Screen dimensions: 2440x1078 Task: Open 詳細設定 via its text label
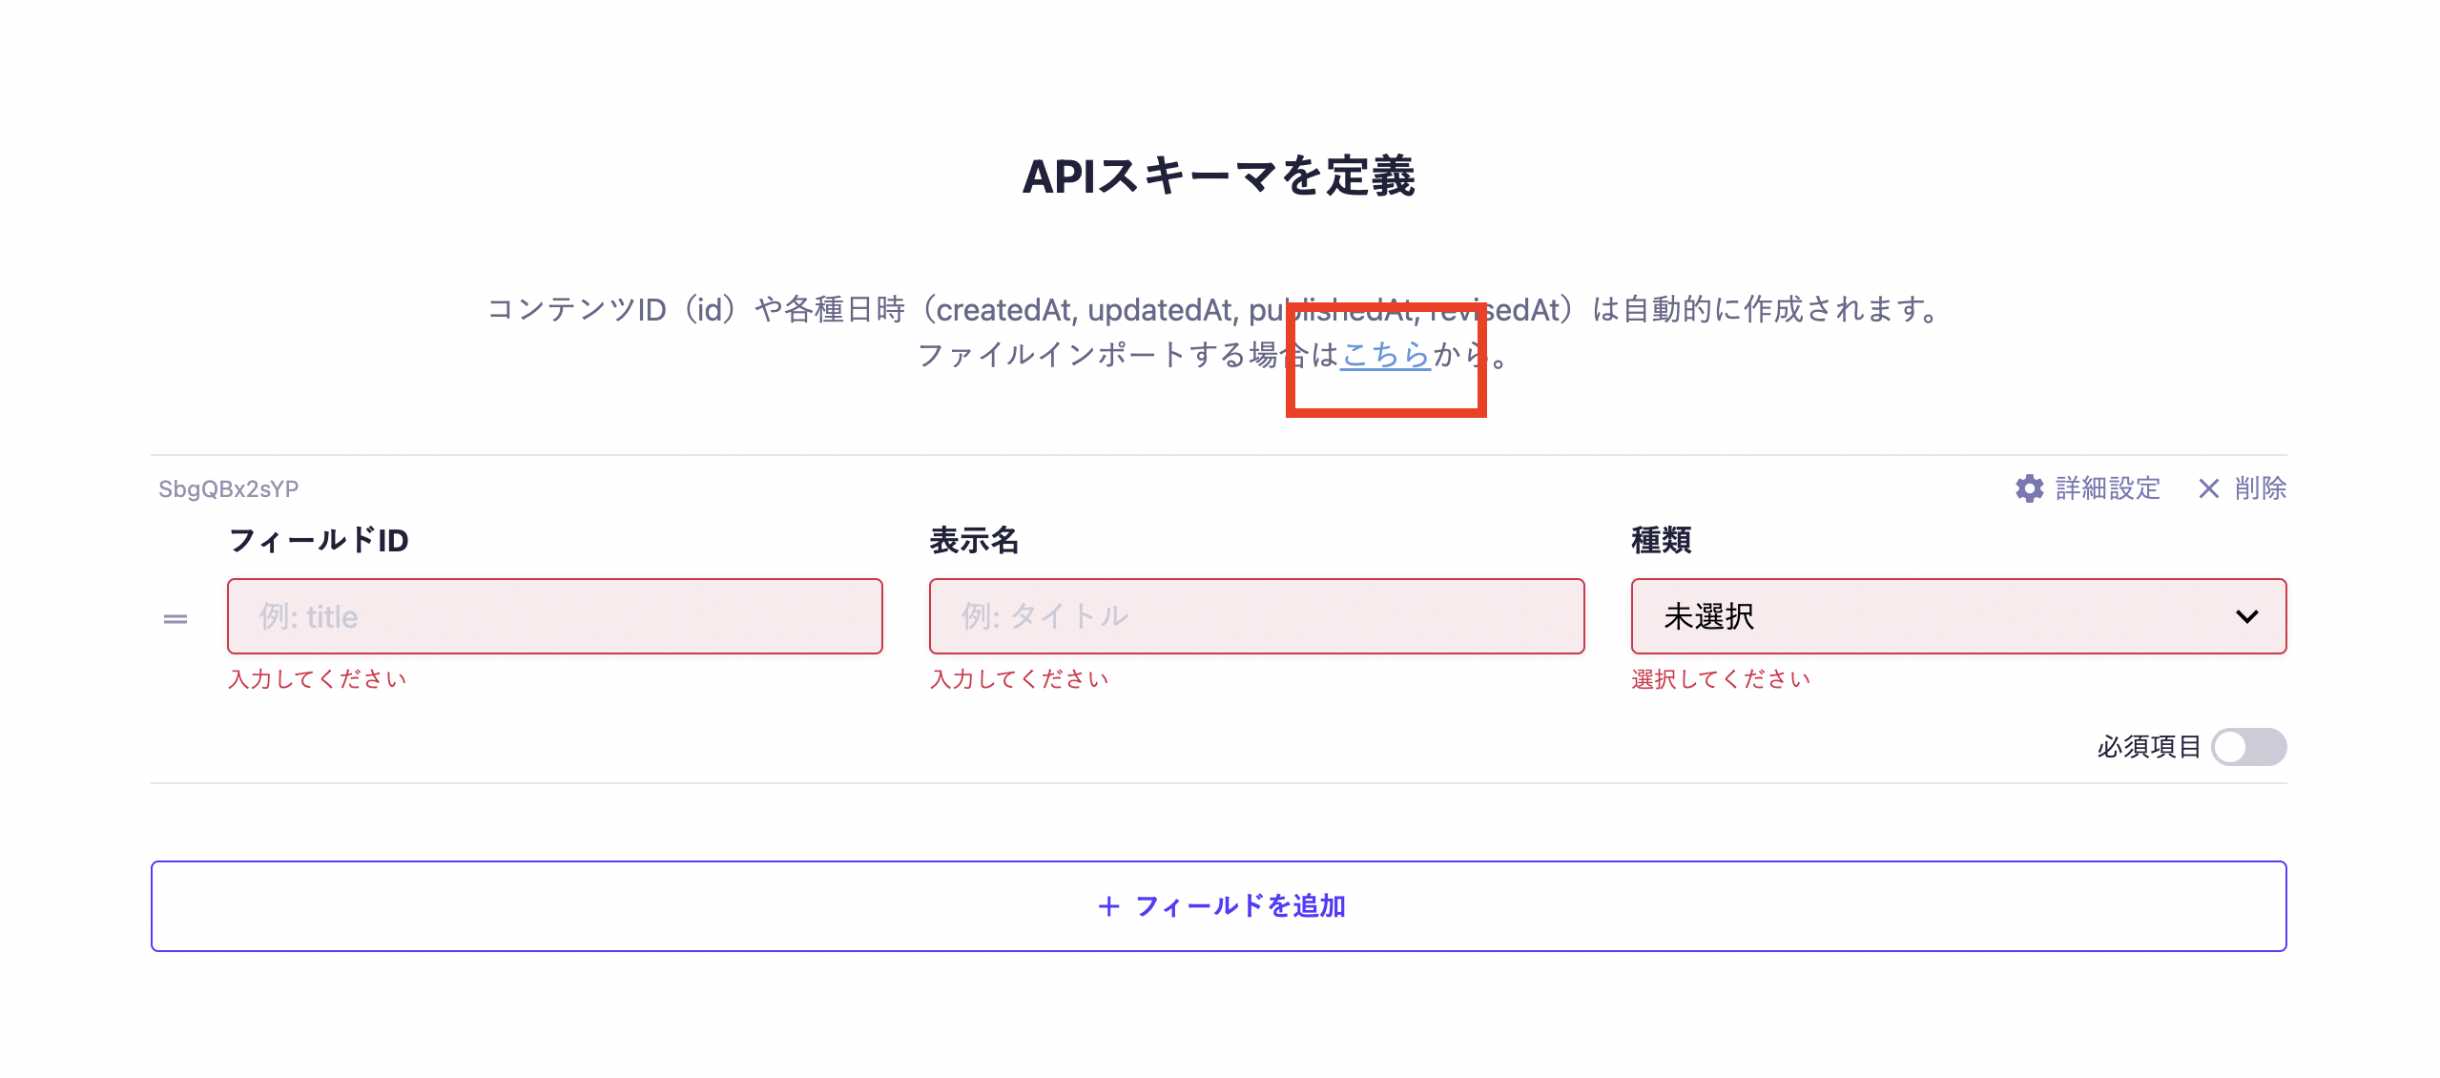tap(2107, 488)
